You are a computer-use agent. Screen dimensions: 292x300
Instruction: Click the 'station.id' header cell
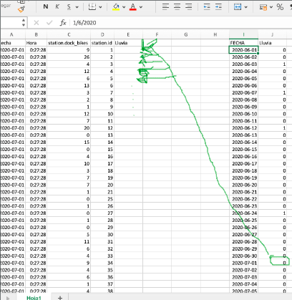tap(102, 43)
